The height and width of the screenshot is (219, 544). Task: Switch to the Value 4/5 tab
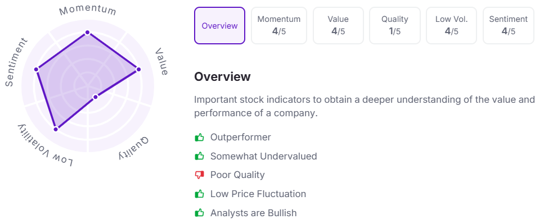[x=338, y=26]
